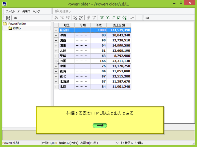197x147 pixels.
Task: Open the データ操作 menu
Action: pos(24,11)
